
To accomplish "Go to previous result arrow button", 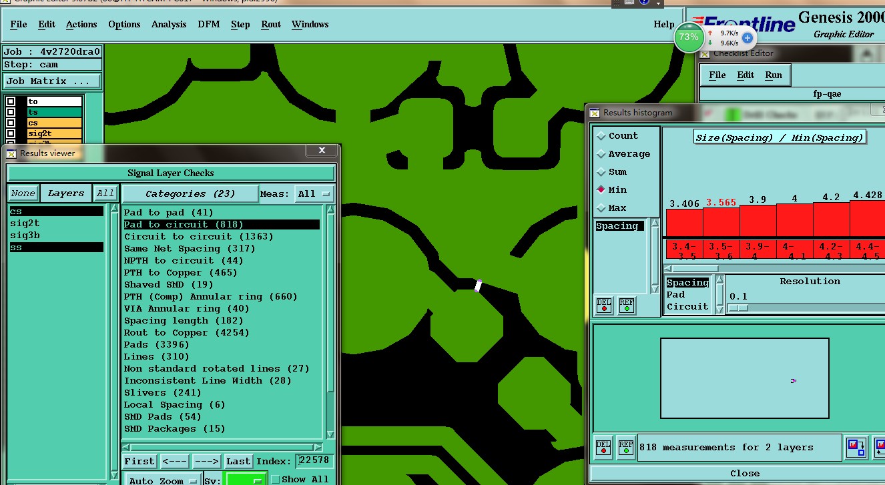I will [175, 462].
